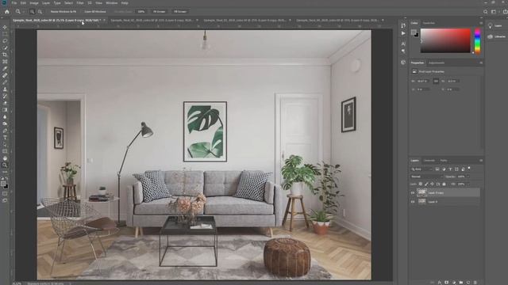Open the Learn panel icon

pyautogui.click(x=491, y=26)
